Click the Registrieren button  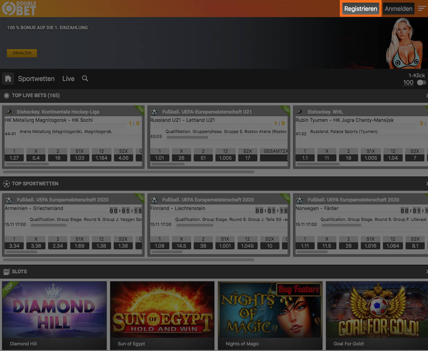click(361, 9)
